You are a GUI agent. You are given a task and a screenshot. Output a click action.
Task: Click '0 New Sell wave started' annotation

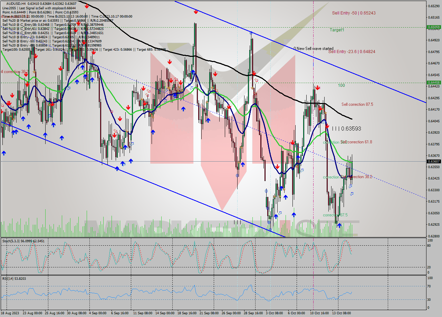tap(314, 49)
